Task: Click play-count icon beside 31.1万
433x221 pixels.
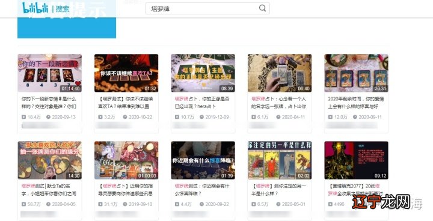Action: (100, 204)
